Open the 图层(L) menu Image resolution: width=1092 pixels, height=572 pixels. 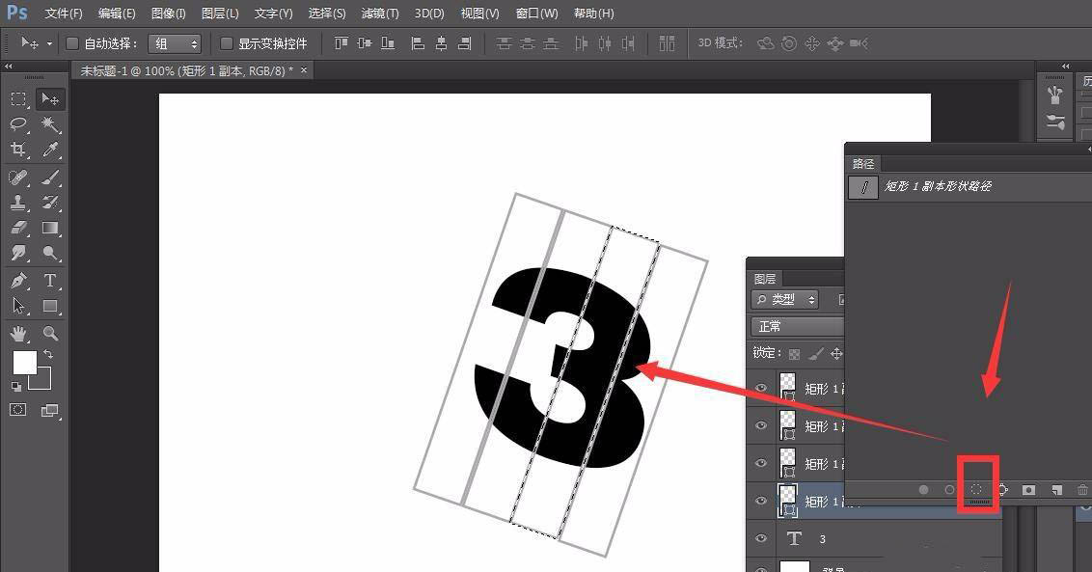coord(220,14)
